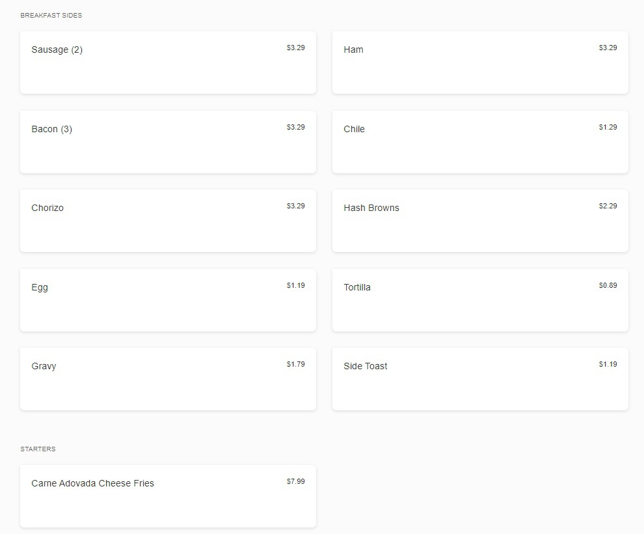Click the Side Toast $1.19 price
The width and height of the screenshot is (644, 534).
pos(608,364)
